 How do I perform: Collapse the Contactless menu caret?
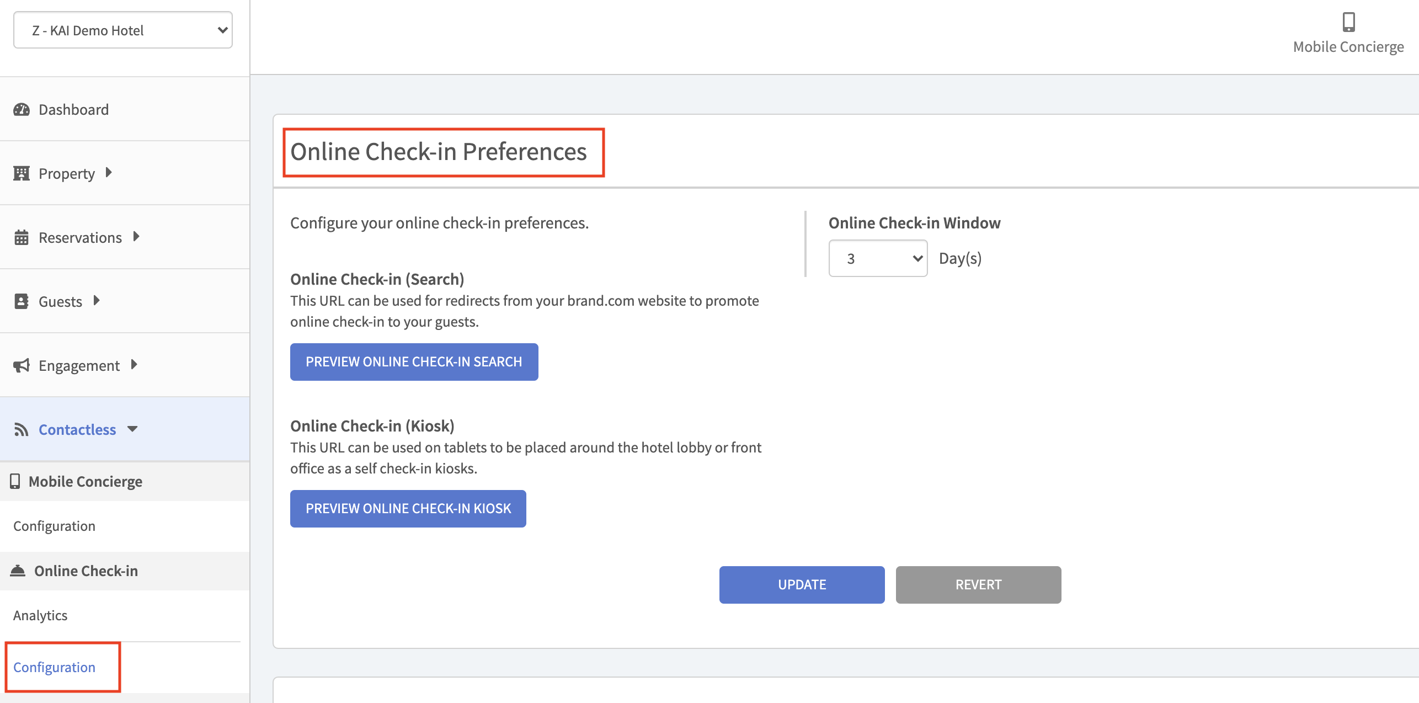pyautogui.click(x=132, y=429)
